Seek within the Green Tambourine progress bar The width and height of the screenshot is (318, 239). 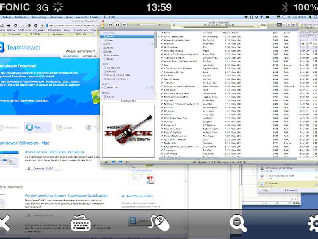219,27
